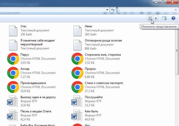Select the Няне text file icon

click(77, 31)
